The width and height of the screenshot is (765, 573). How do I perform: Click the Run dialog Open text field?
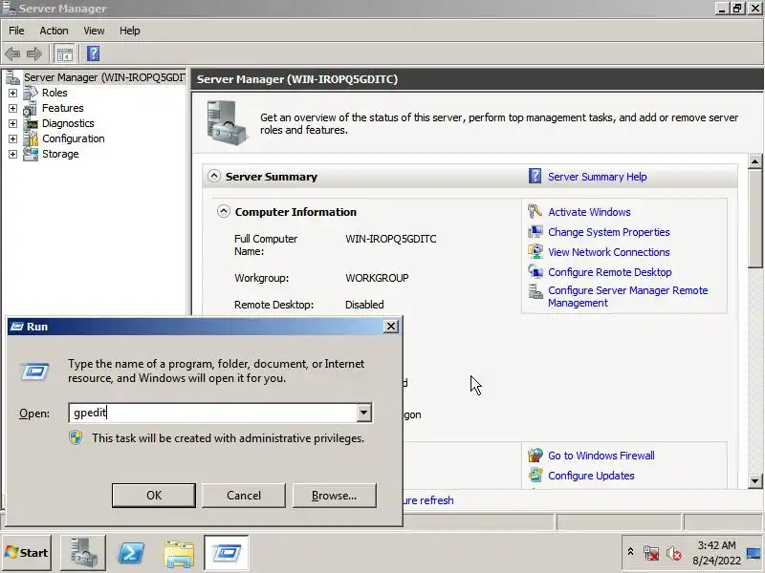213,413
